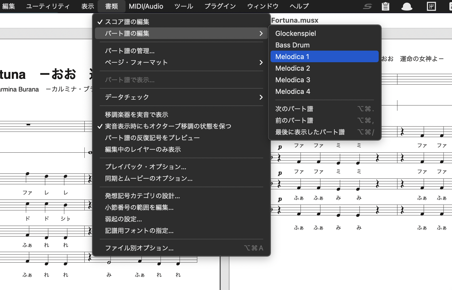Image resolution: width=452 pixels, height=290 pixels.
Task: Open the square bracket menu bar icon
Action: [431, 6]
